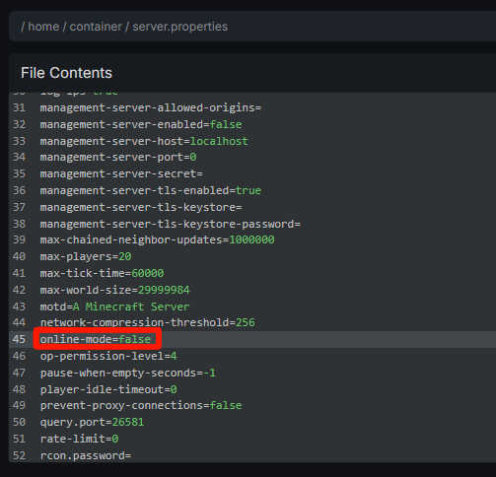Click server.properties in breadcrumb path
Screen dimensions: 496x477
[179, 27]
